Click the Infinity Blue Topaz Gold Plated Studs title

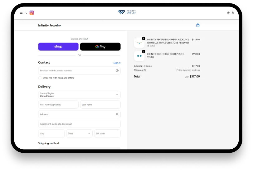tap(166, 56)
